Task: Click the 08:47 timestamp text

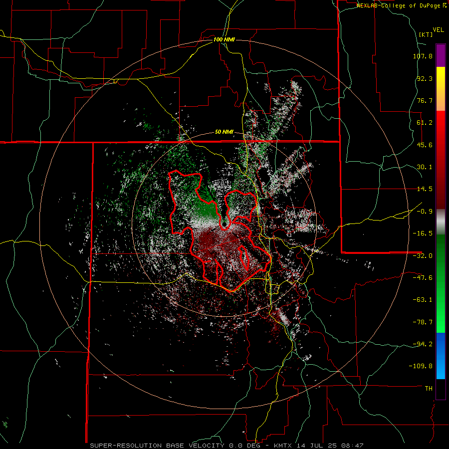Action: pos(352,446)
